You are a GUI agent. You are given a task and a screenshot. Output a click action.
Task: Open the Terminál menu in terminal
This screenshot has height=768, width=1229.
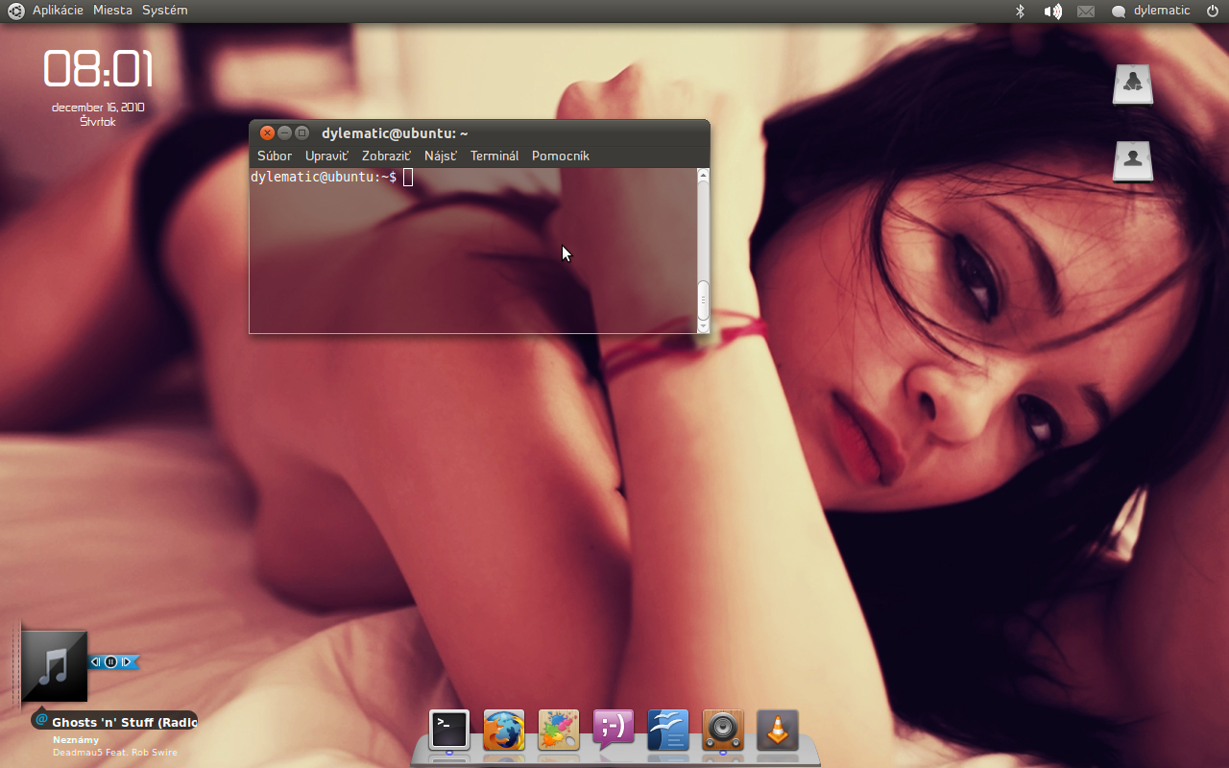click(494, 156)
